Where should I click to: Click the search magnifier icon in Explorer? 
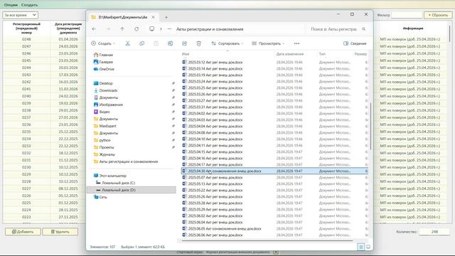(363, 29)
